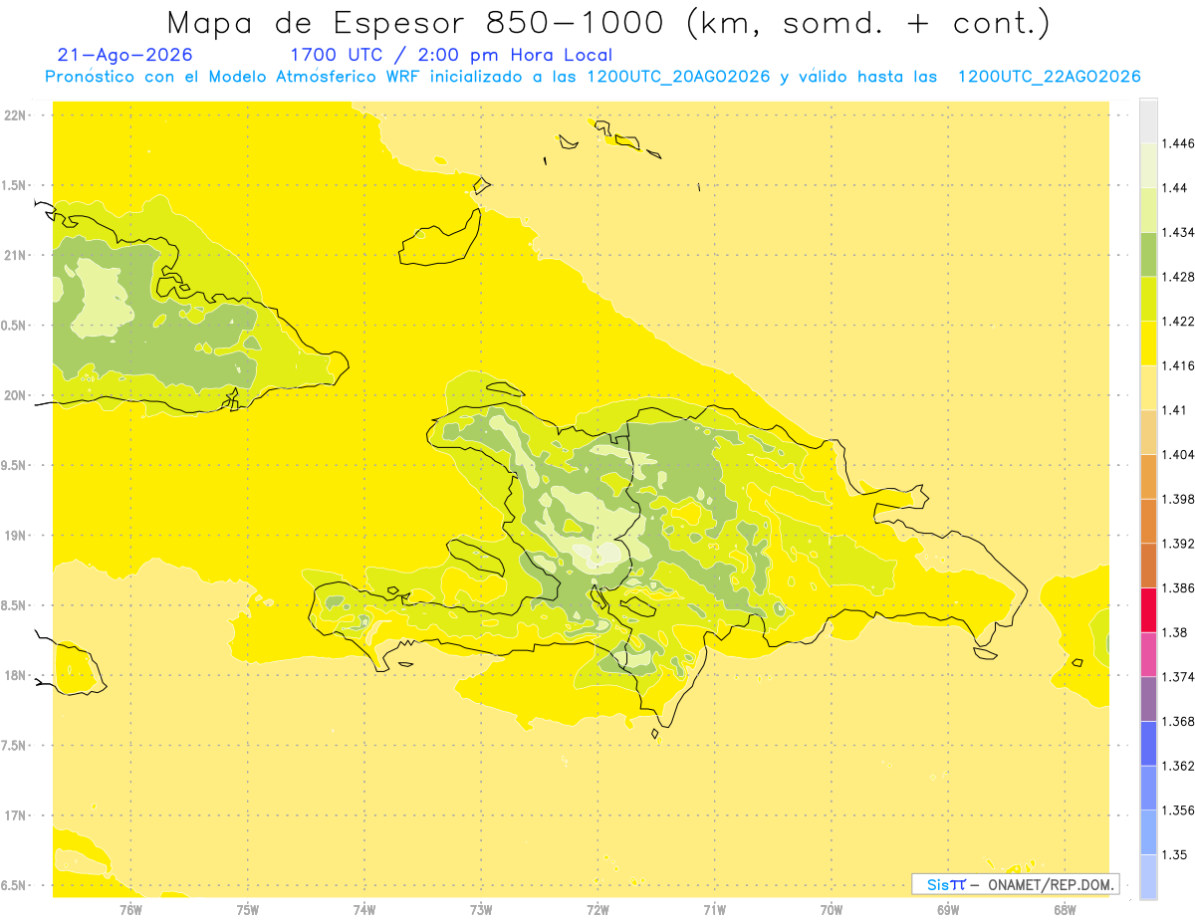Click the pink legend band above 1.374
Image resolution: width=1195 pixels, height=923 pixels.
1148,654
